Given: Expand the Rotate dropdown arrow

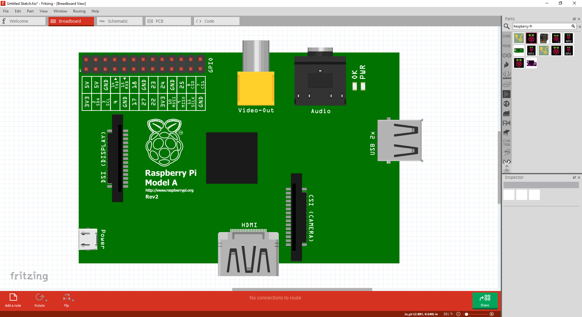Looking at the screenshot, I should 46,300.
